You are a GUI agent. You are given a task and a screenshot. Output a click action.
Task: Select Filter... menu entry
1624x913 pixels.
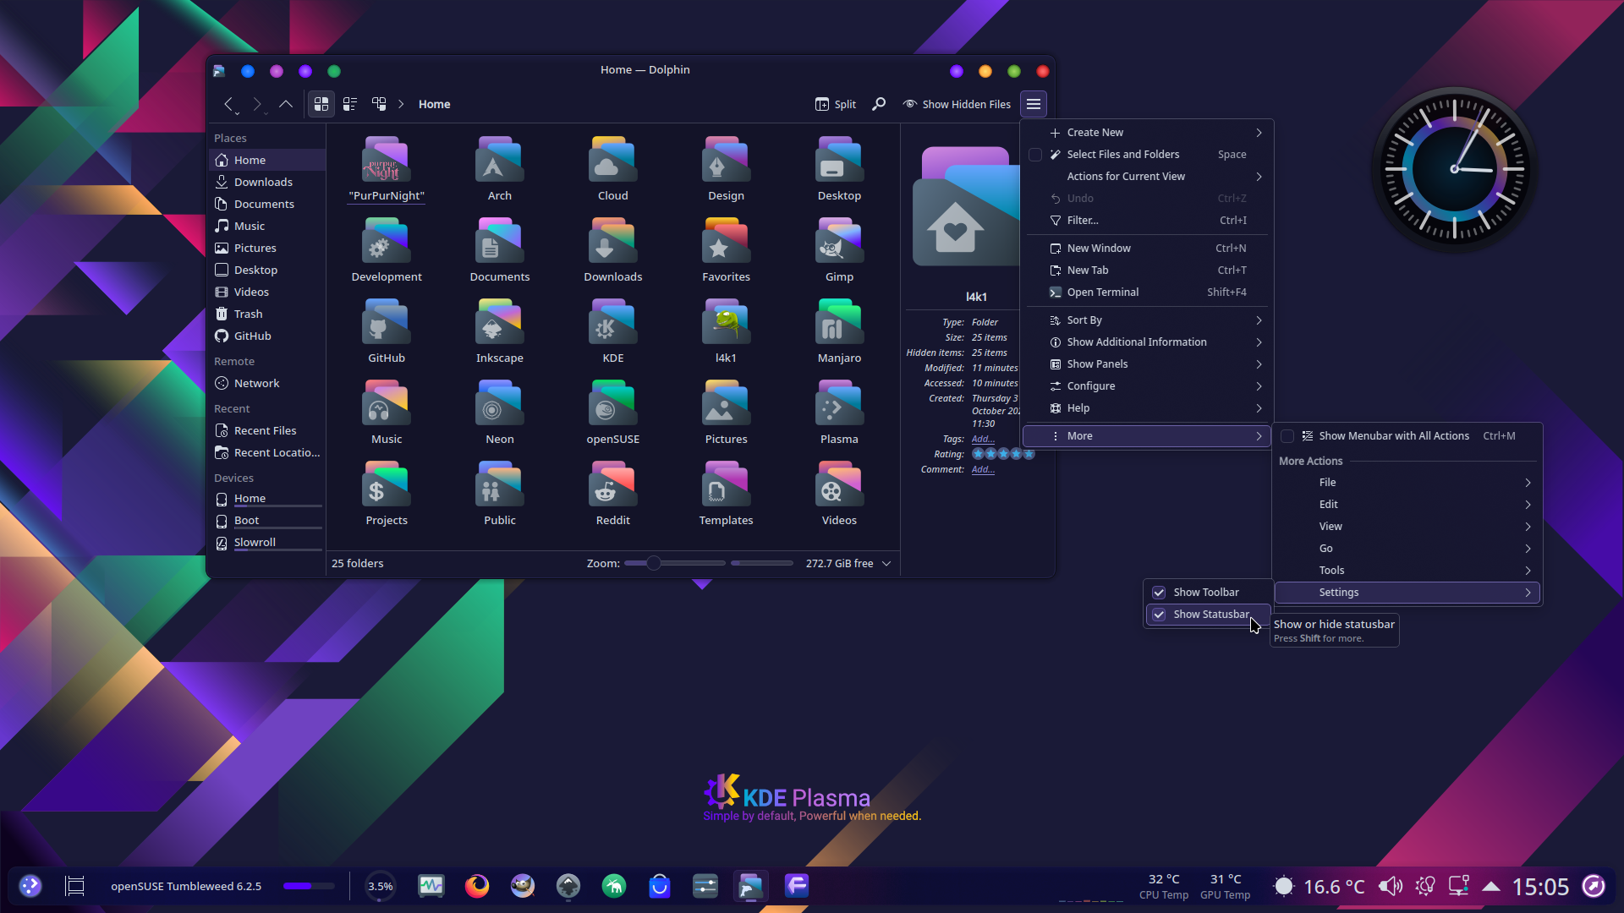point(1149,221)
